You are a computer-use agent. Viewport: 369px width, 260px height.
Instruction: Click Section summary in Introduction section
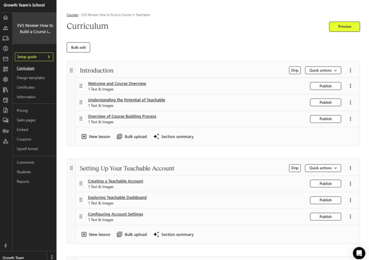click(x=174, y=137)
